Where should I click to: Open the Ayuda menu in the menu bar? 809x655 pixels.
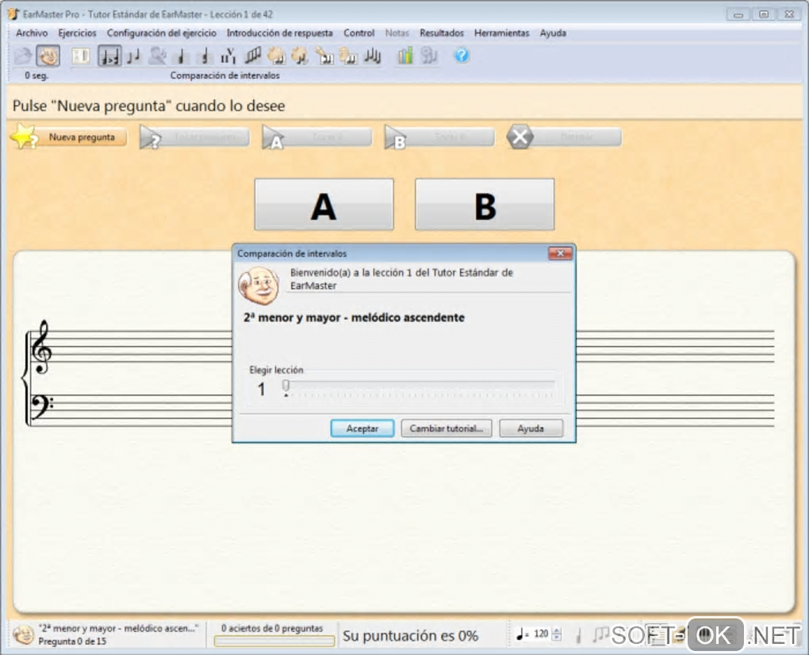coord(553,33)
